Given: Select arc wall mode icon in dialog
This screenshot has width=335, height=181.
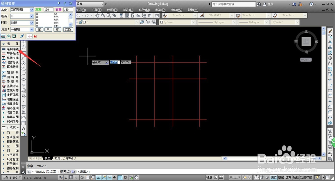Looking at the screenshot, I should point(9,36).
